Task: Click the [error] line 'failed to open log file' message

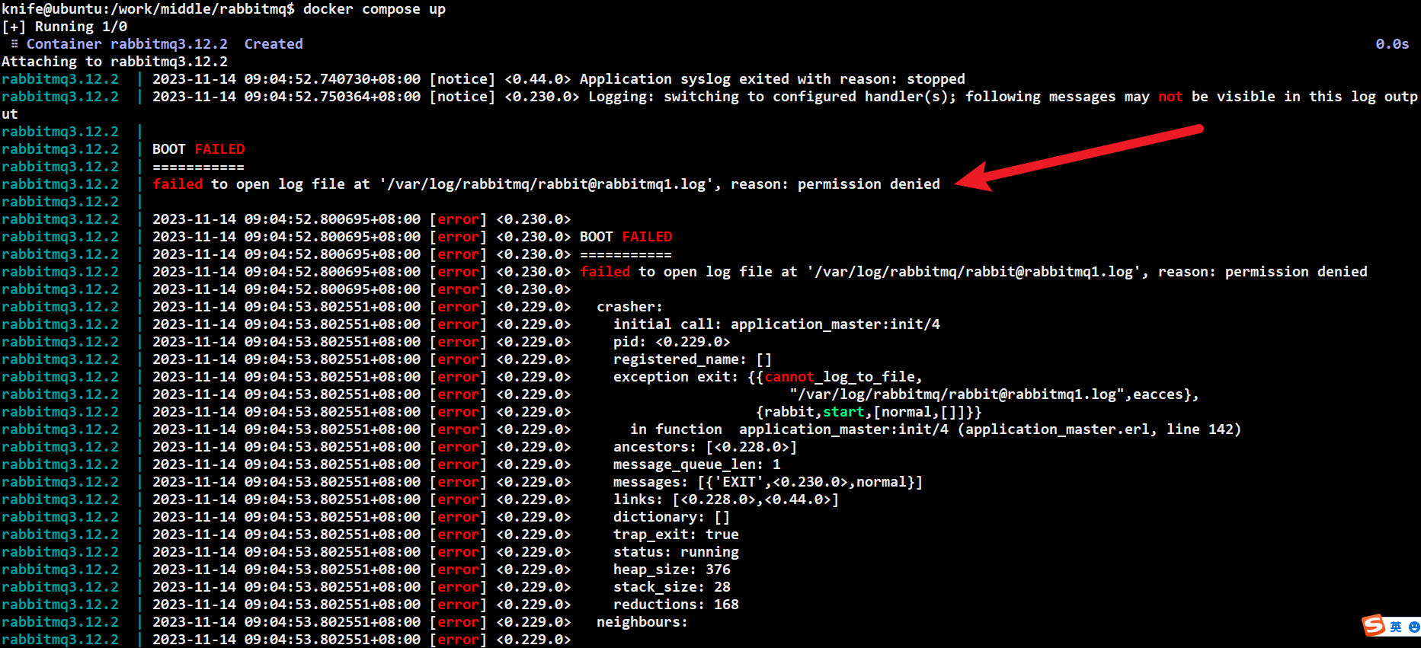Action: coord(974,272)
